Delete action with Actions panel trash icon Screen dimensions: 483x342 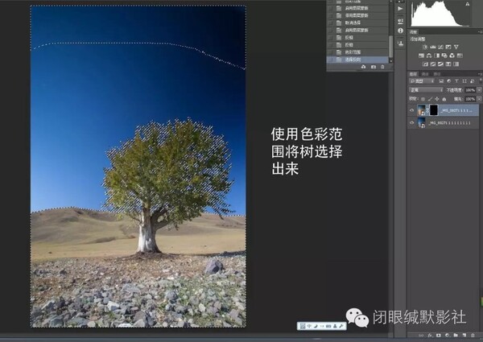[382, 67]
